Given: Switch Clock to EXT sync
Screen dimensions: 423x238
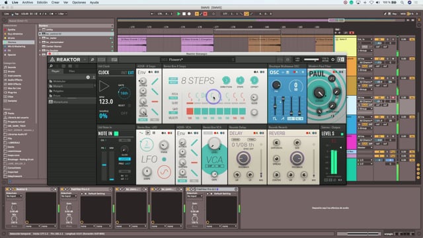Looking at the screenshot, I should click(131, 73).
